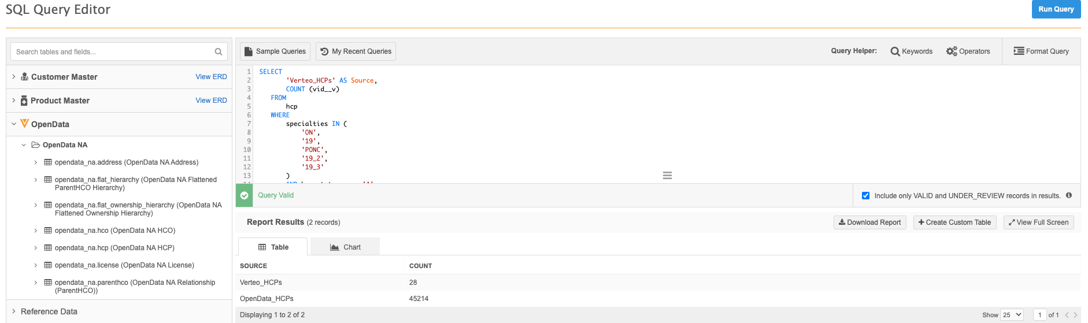
Task: Focus the Search tables and fields box
Action: 113,52
